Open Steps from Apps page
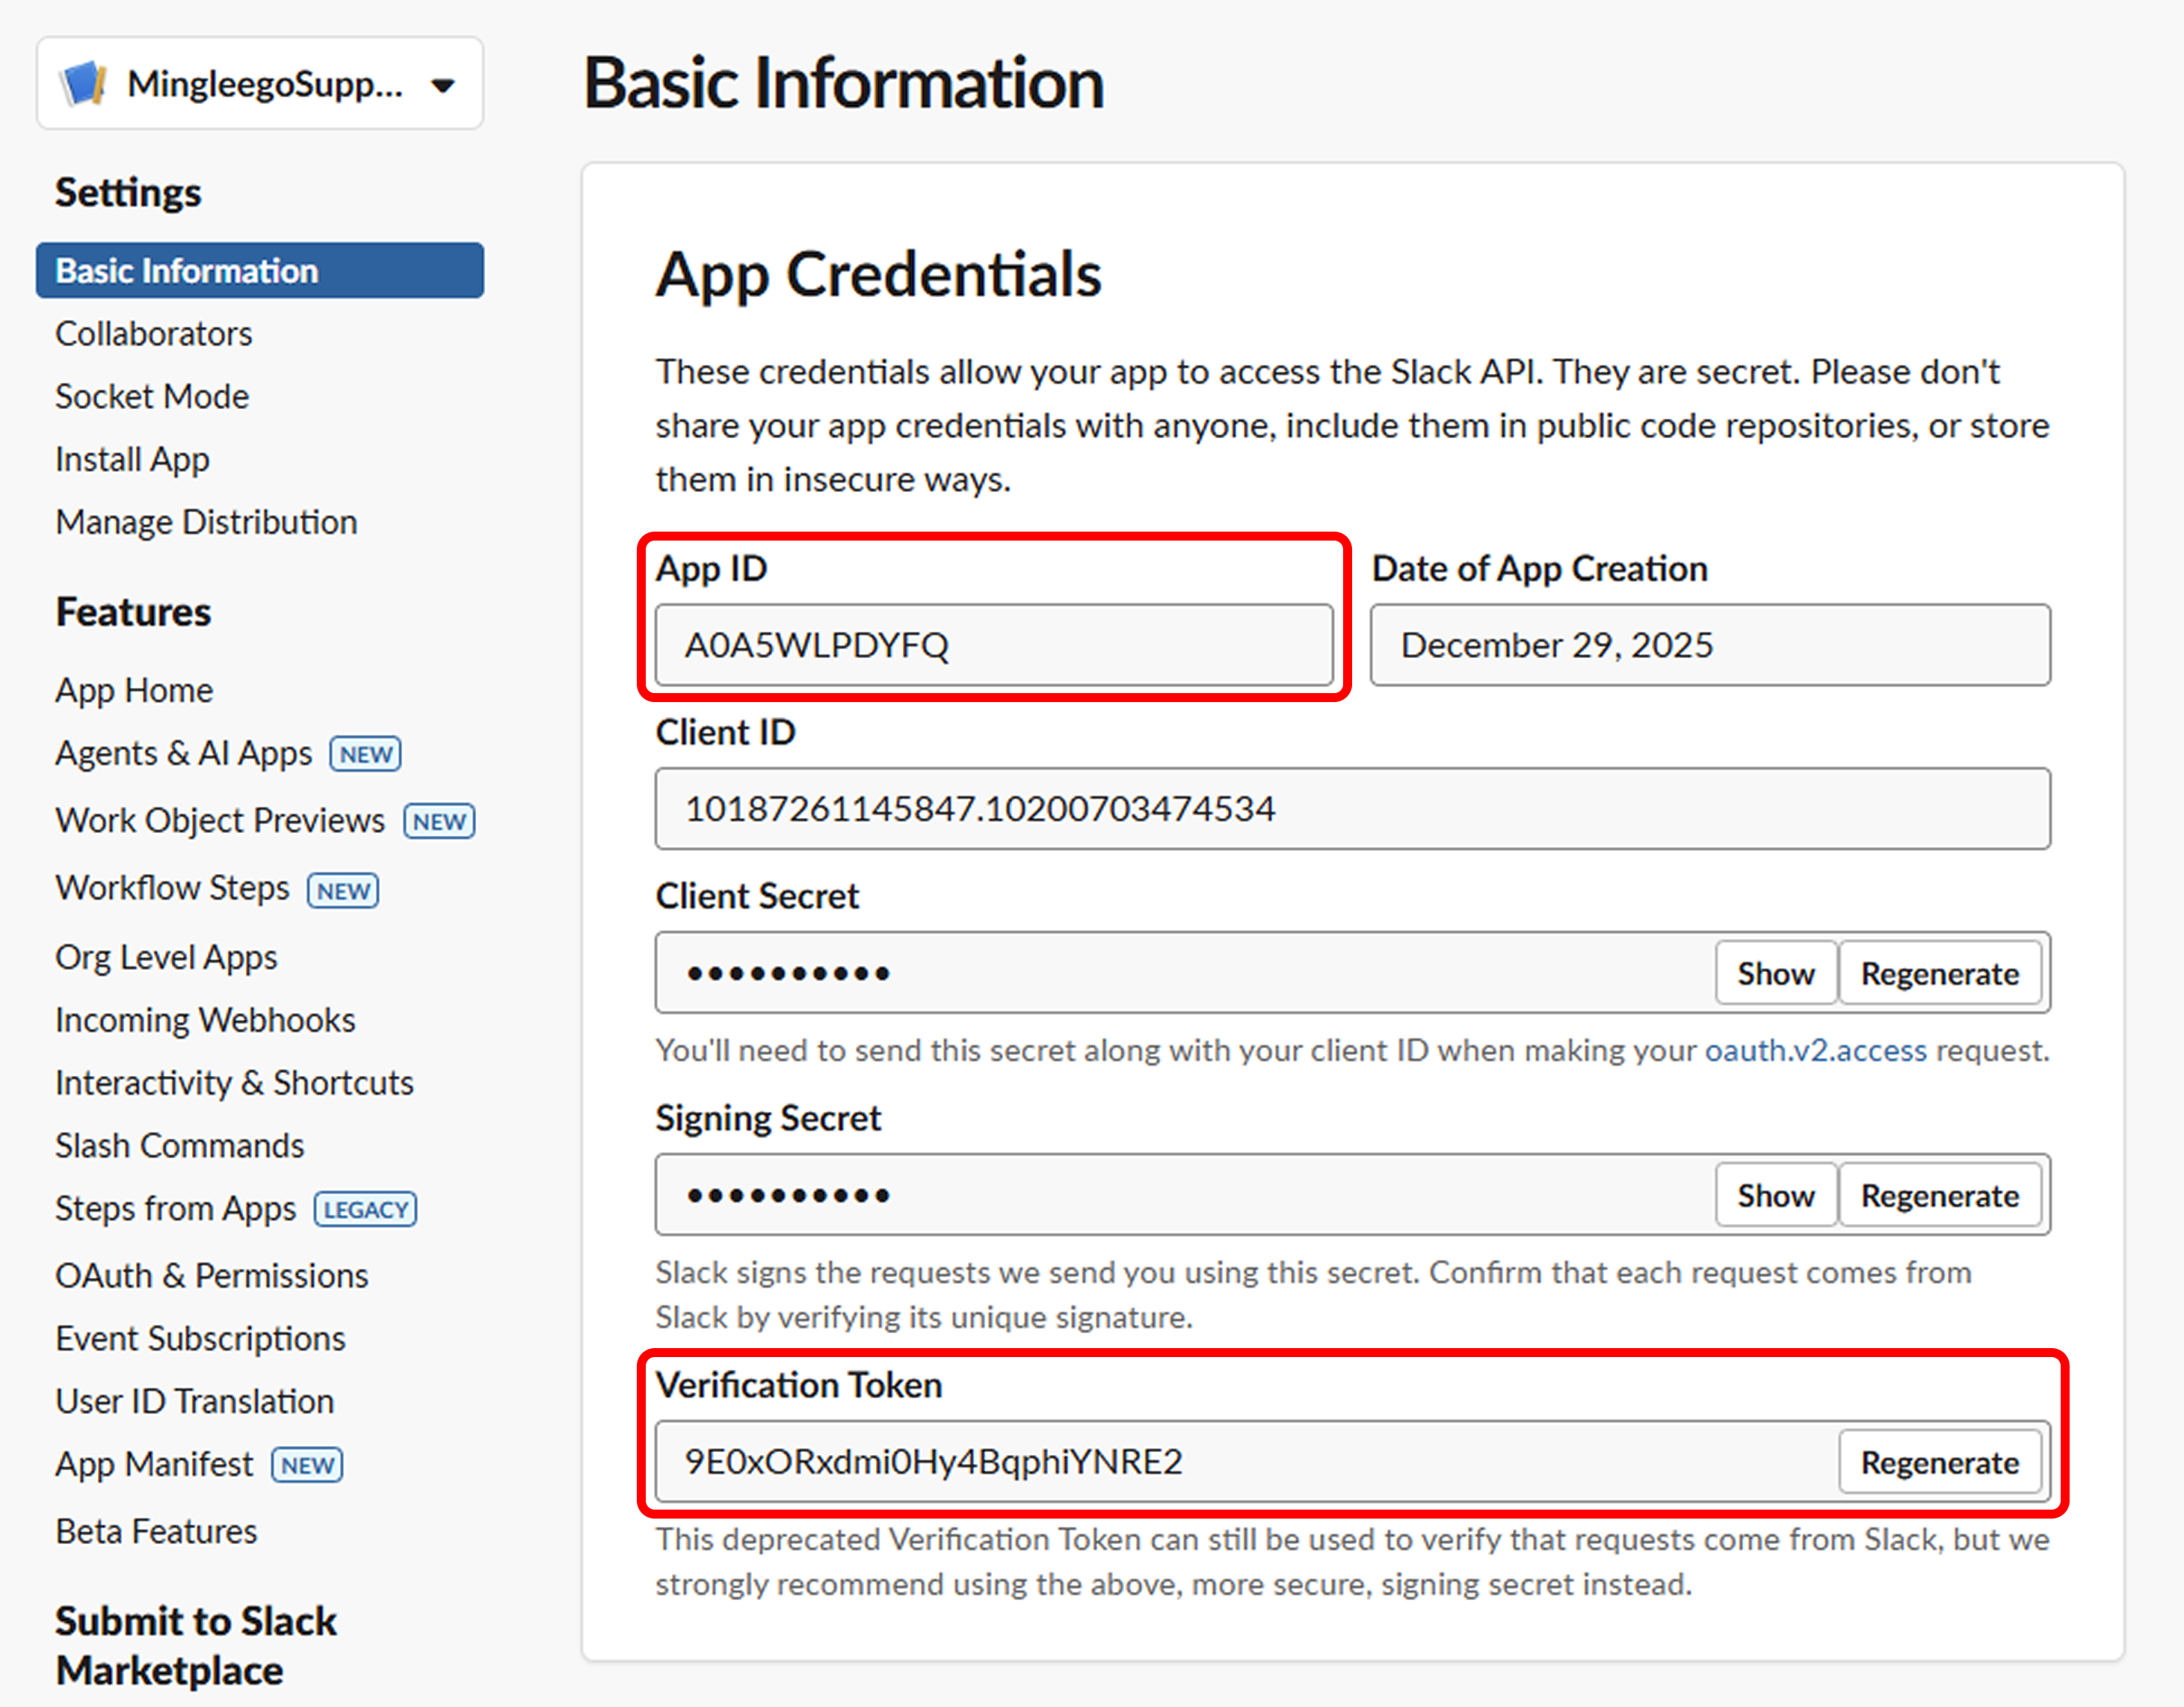The width and height of the screenshot is (2184, 1707). [x=176, y=1209]
